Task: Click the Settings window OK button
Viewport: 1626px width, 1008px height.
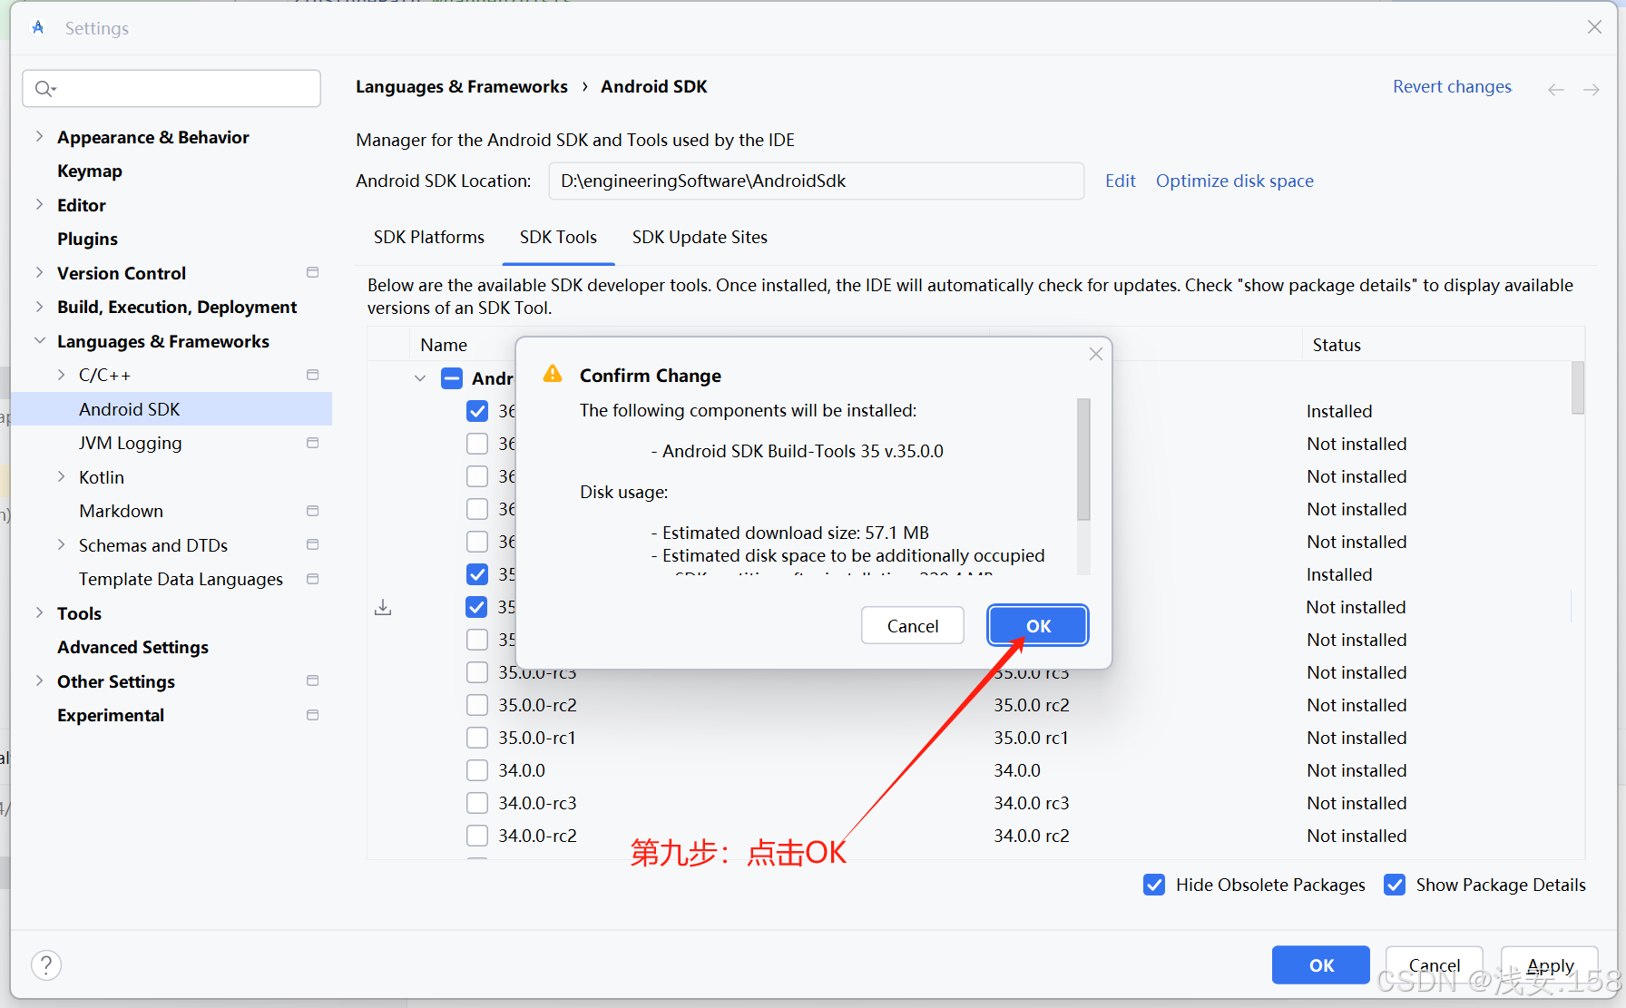Action: coord(1321,965)
